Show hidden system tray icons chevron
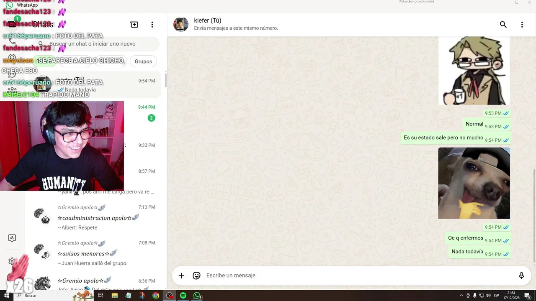The image size is (536, 301). (x=461, y=296)
